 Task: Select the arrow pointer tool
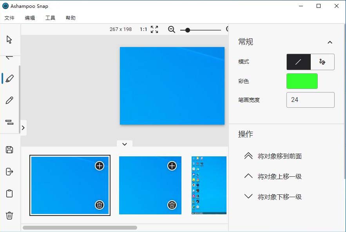pyautogui.click(x=9, y=40)
